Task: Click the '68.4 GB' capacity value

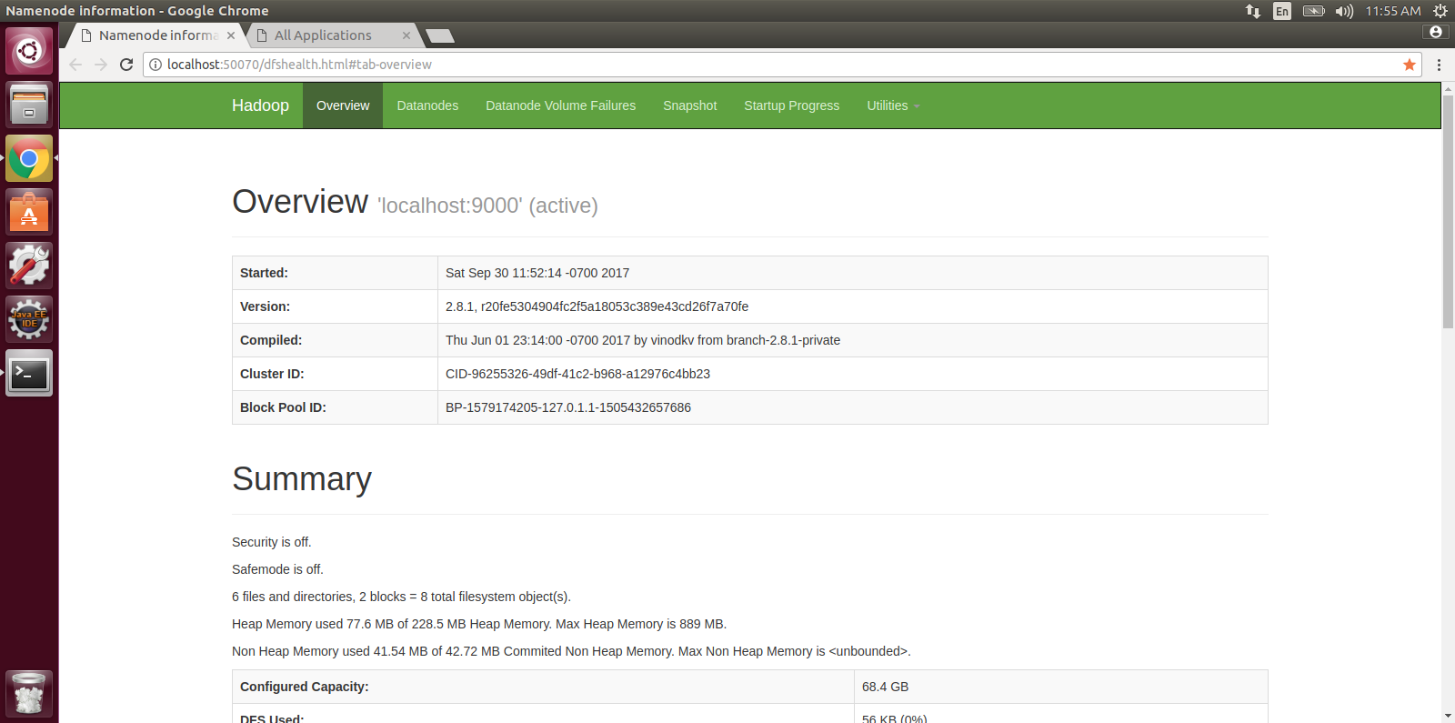Action: coord(885,687)
